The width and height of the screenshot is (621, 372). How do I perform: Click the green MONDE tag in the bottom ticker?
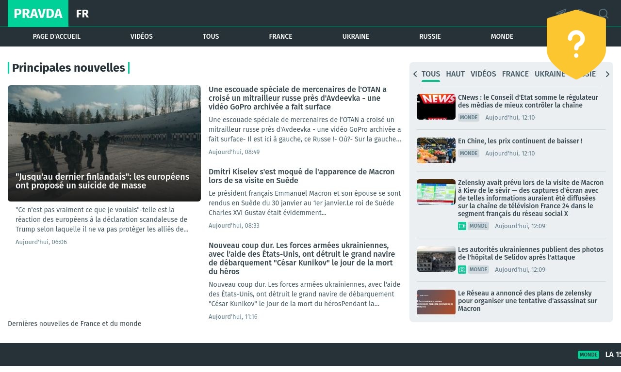(x=588, y=355)
